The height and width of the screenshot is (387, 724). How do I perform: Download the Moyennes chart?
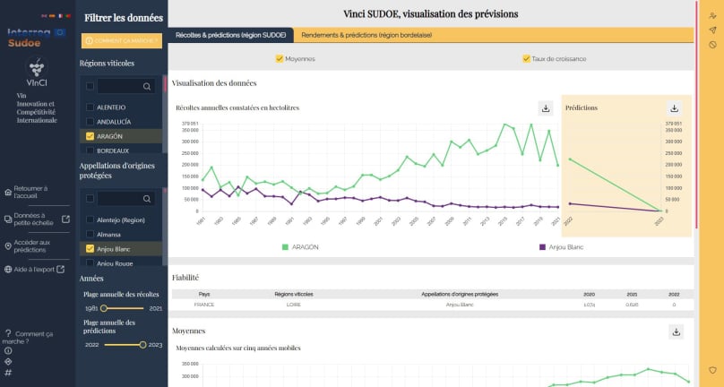pyautogui.click(x=677, y=331)
